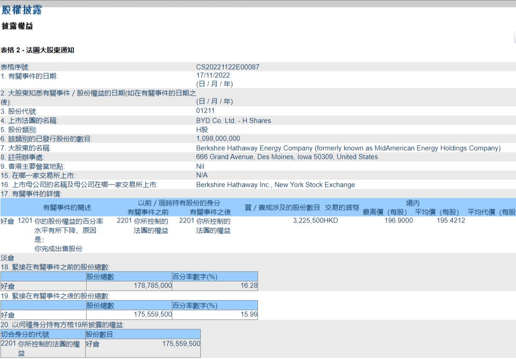Click event code 1201 in details row

click(25, 221)
